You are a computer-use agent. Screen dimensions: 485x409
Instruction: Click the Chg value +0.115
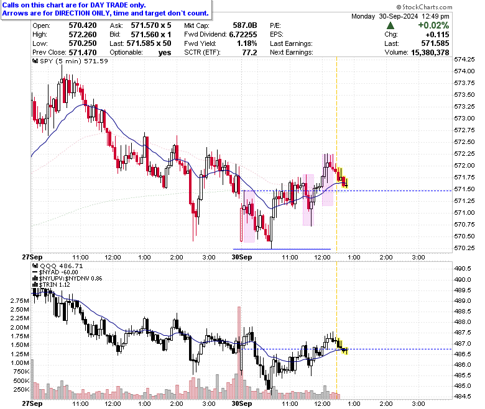437,35
